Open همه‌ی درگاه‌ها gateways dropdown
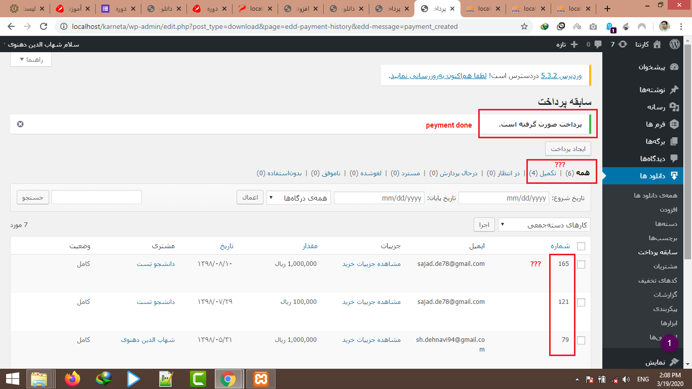This screenshot has width=692, height=389. tap(299, 198)
